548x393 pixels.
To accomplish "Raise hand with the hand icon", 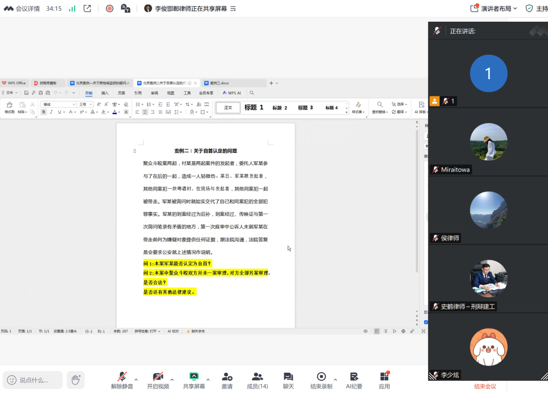I will [76, 380].
